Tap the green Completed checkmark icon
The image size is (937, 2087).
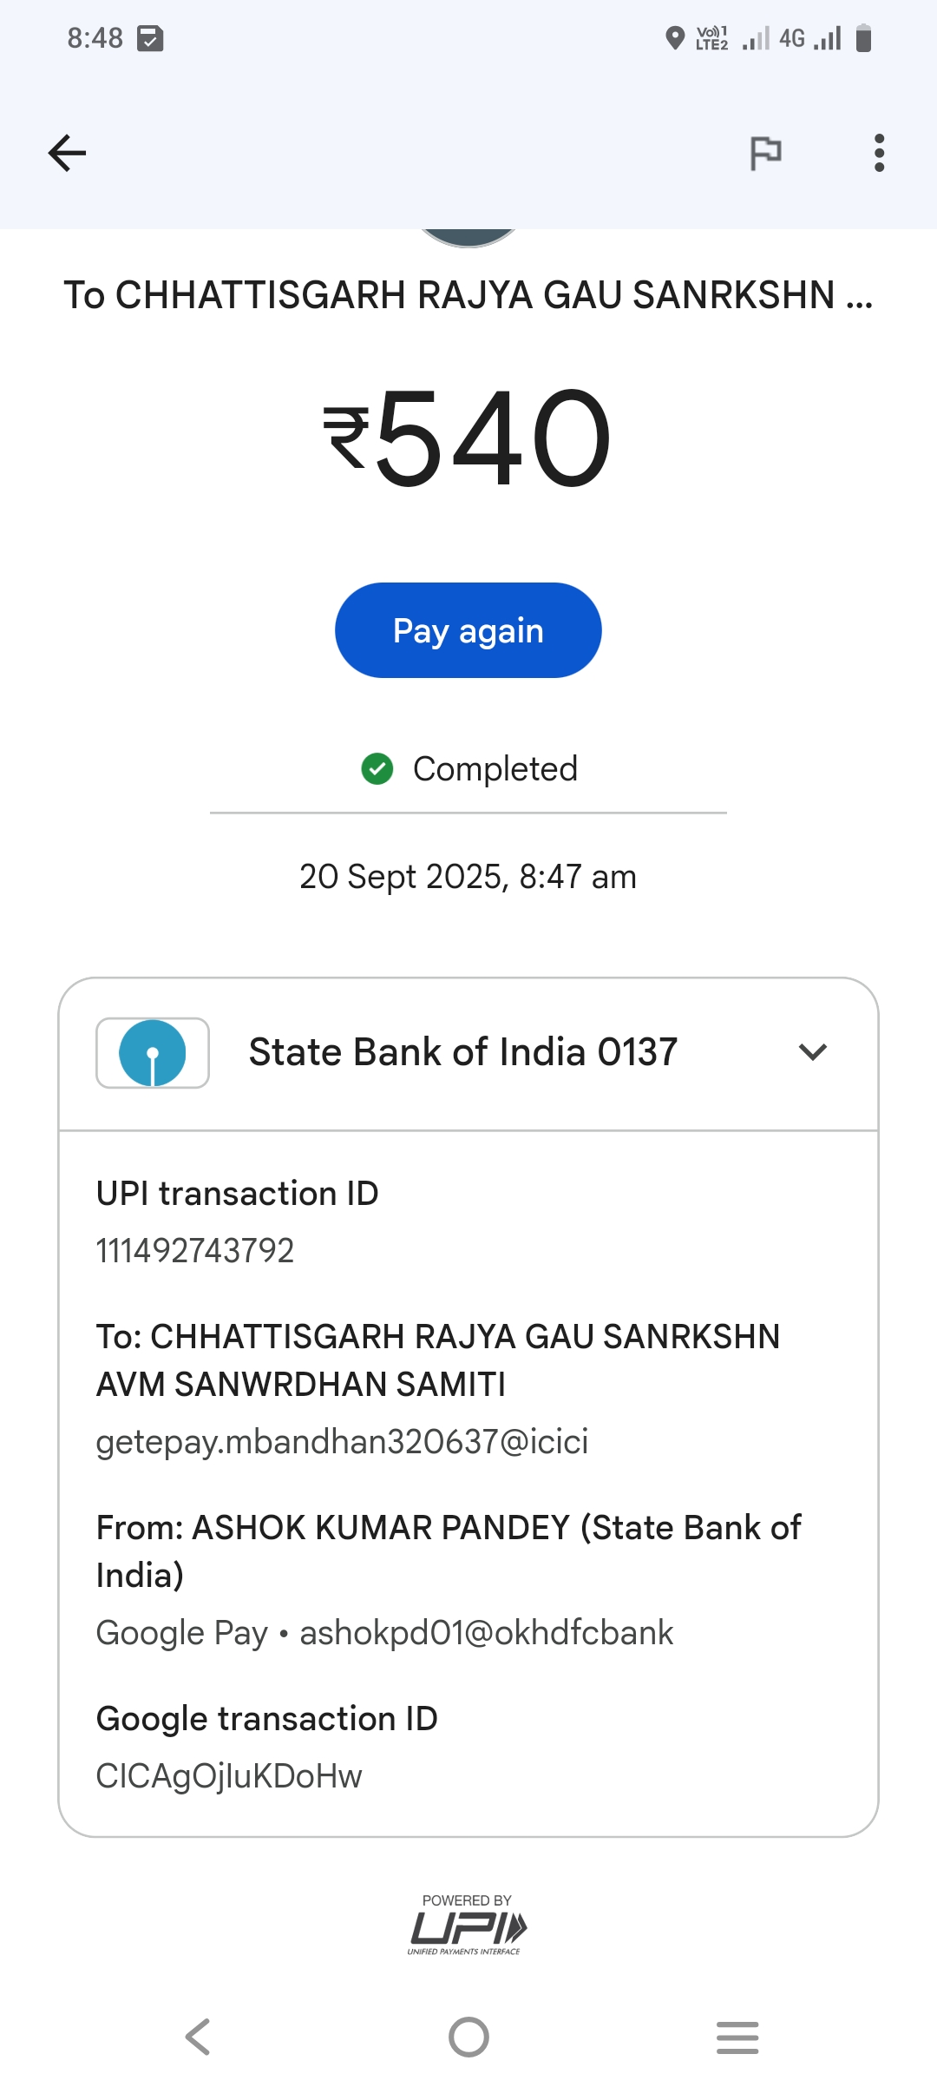pos(377,768)
